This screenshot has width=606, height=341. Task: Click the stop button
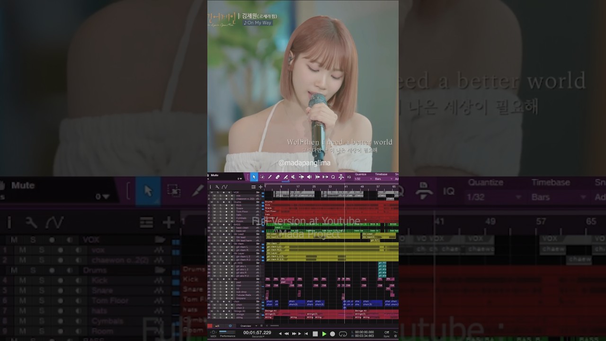pyautogui.click(x=315, y=334)
